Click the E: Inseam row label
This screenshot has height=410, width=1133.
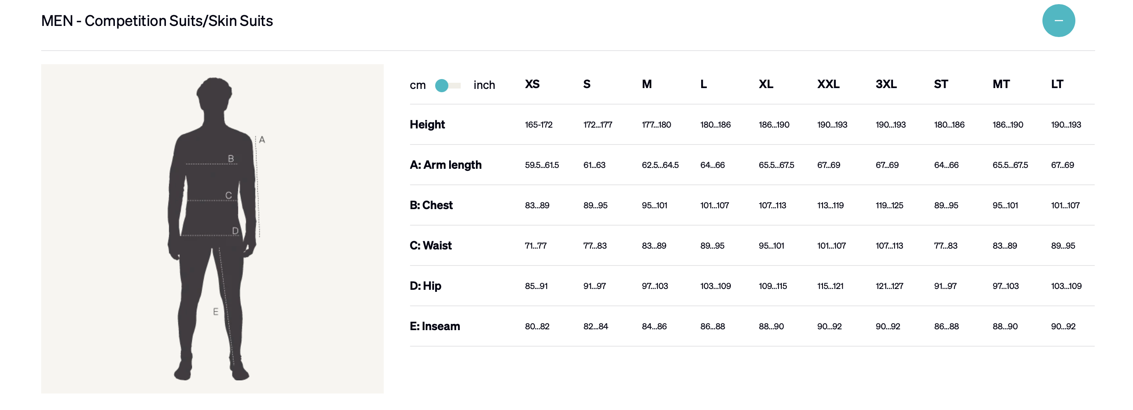coord(435,326)
